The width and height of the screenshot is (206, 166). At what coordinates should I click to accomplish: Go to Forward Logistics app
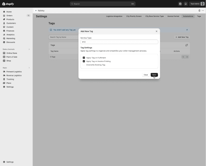point(14,72)
